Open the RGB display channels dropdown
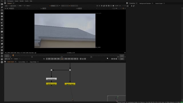This screenshot has width=183, height=103. point(21,6)
